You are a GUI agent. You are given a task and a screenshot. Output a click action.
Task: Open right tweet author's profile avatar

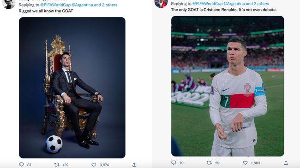(x=161, y=3)
